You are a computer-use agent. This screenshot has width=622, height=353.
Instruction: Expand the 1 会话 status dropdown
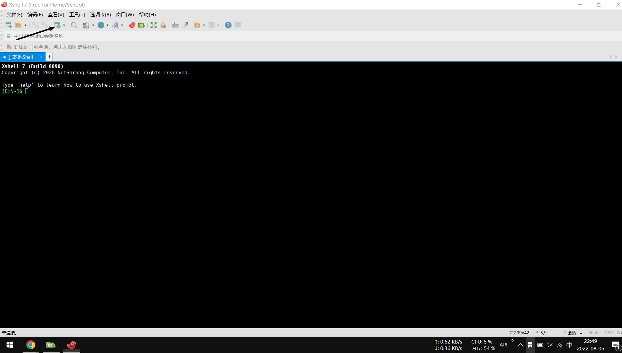coord(573,333)
